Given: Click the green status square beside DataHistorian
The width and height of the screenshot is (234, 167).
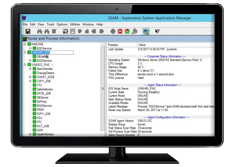Looking at the screenshot, I should click(34, 89).
